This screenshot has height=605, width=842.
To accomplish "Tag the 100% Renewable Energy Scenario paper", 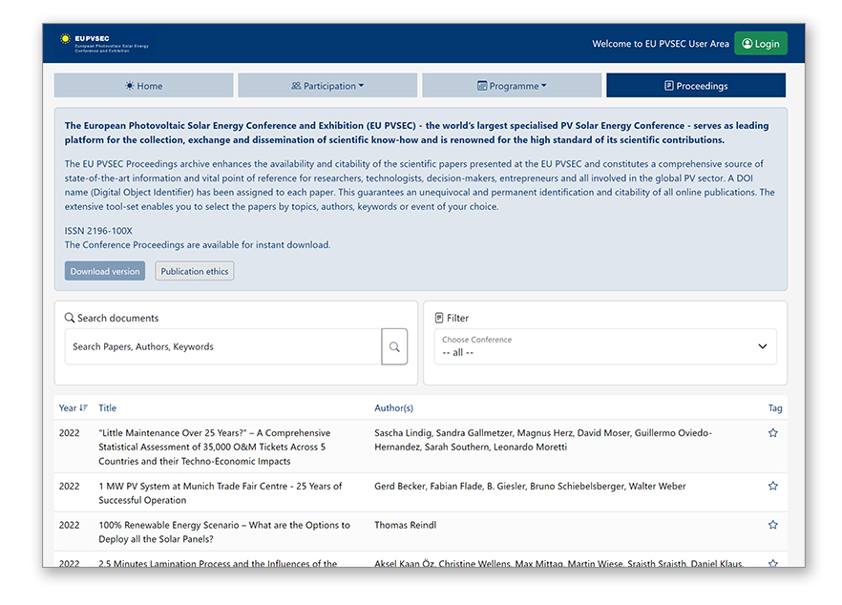I will pyautogui.click(x=772, y=526).
